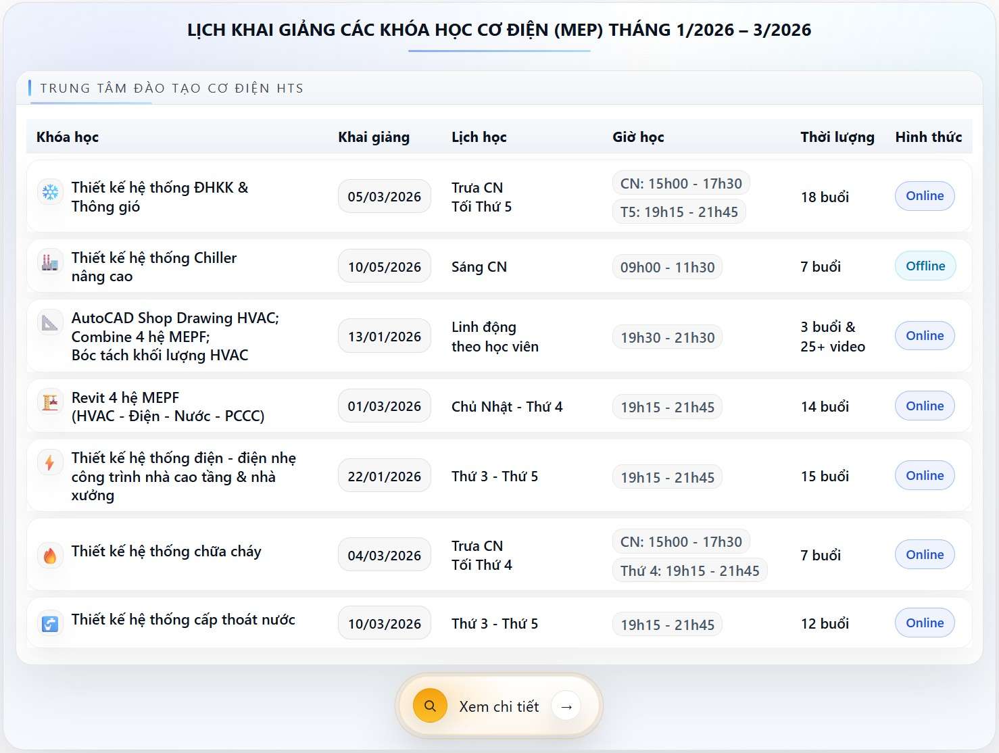999x753 pixels.
Task: Select the factory icon beside Chiller nâng cao
Action: (50, 266)
